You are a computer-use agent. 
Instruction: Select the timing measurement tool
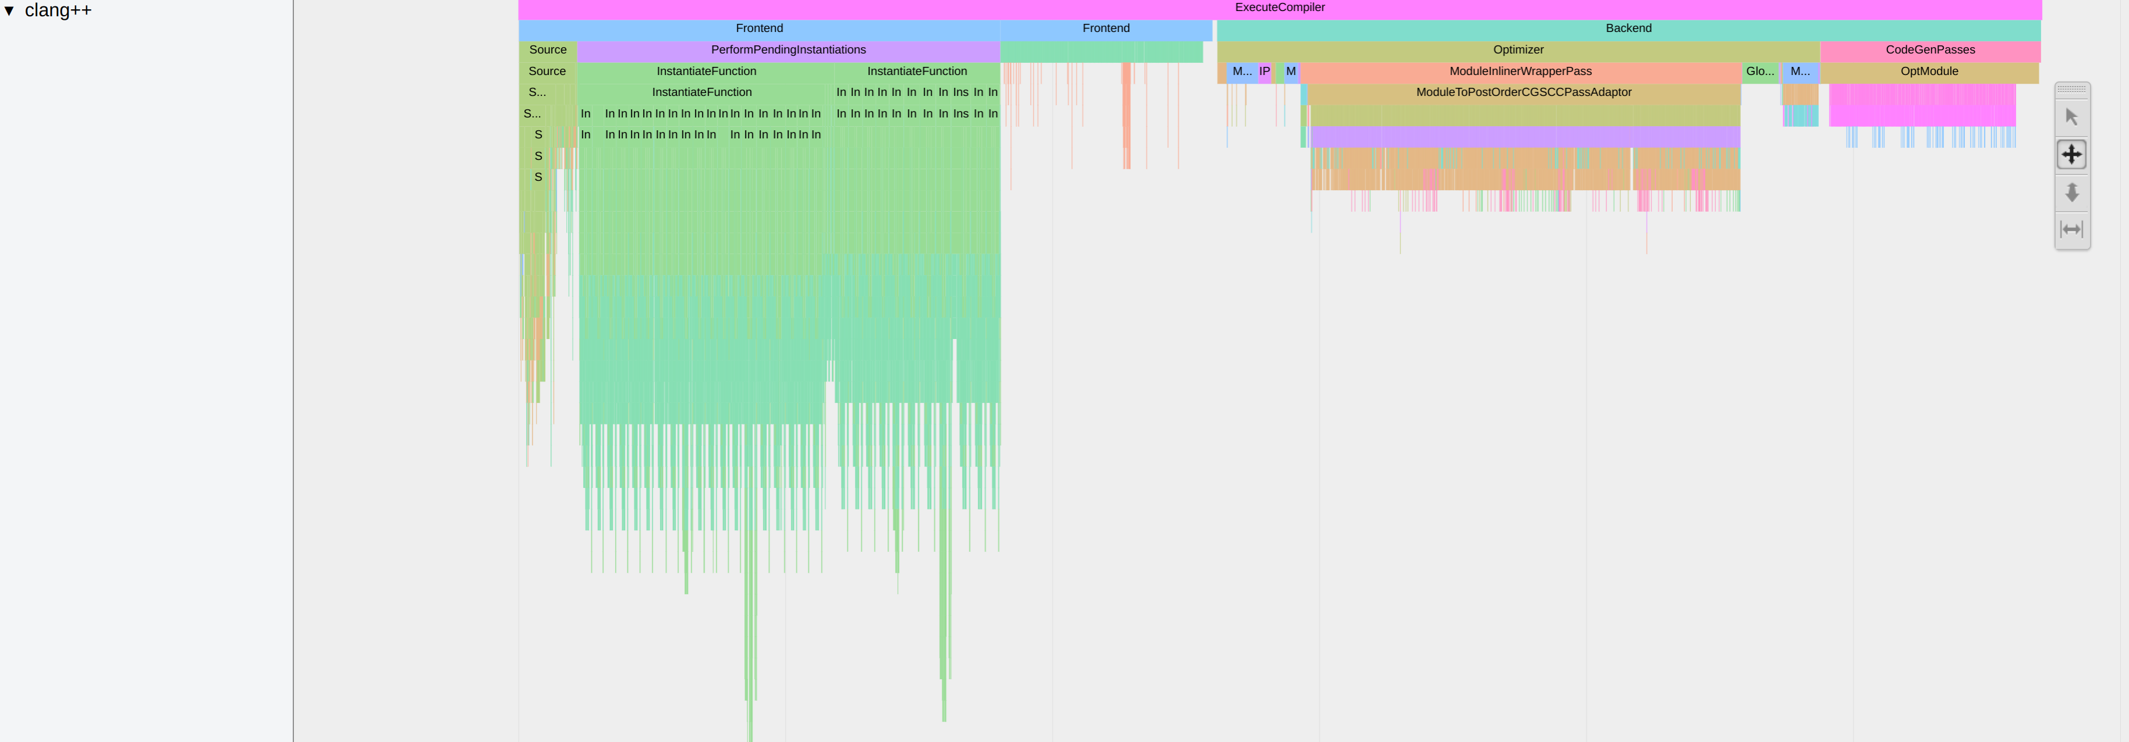(2071, 230)
